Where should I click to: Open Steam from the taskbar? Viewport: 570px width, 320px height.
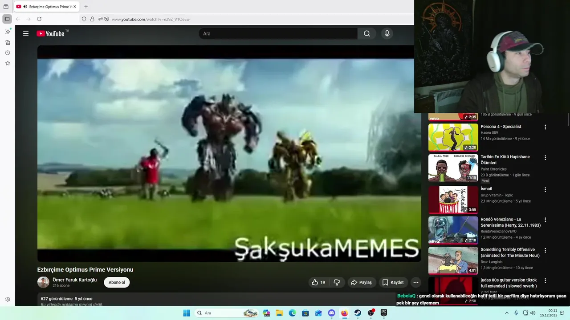pyautogui.click(x=358, y=313)
